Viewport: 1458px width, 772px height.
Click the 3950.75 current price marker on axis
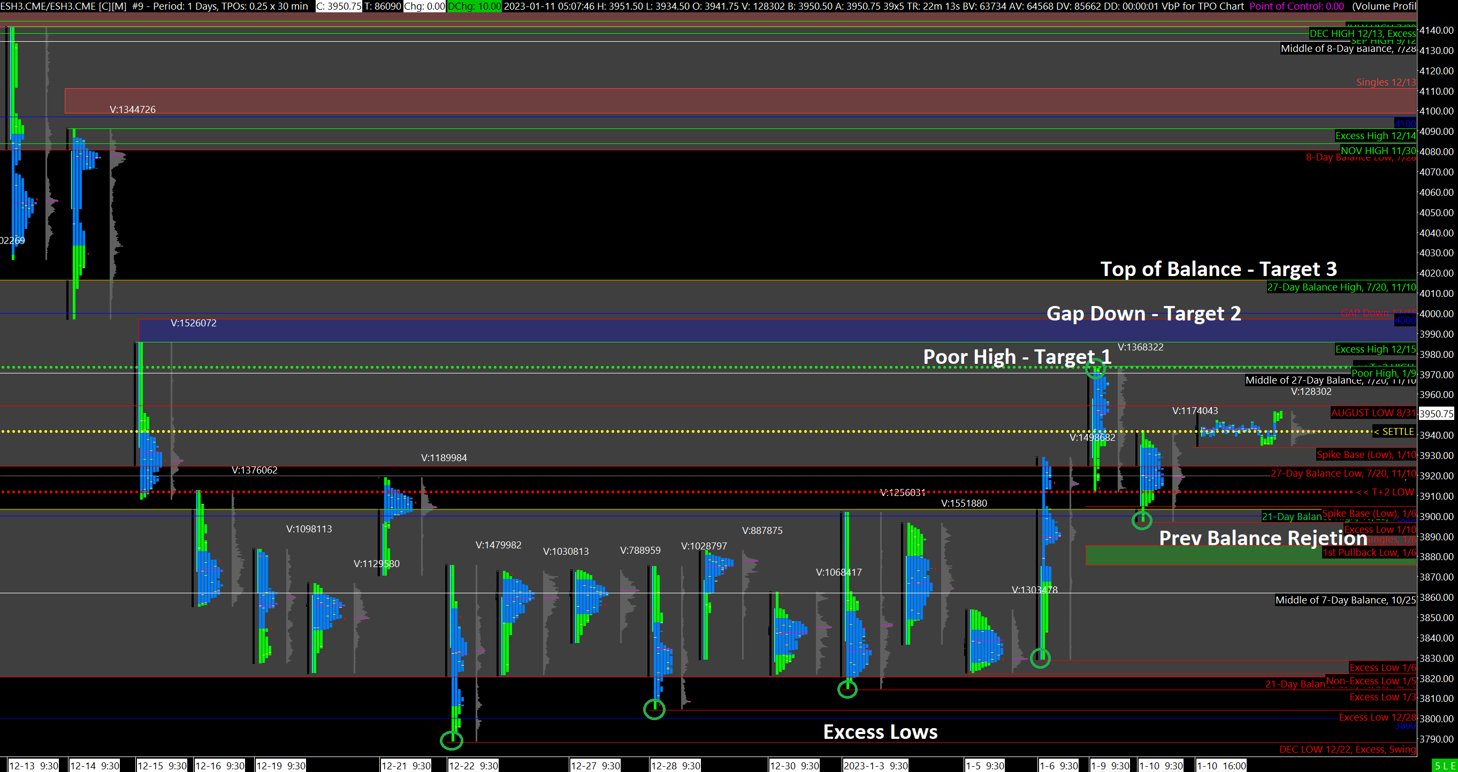click(x=1436, y=414)
